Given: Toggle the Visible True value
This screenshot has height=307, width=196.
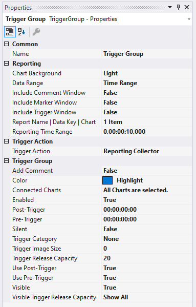Looking at the screenshot, I should pos(110,288).
